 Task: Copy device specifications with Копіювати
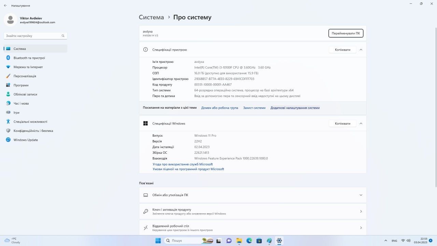(342, 50)
